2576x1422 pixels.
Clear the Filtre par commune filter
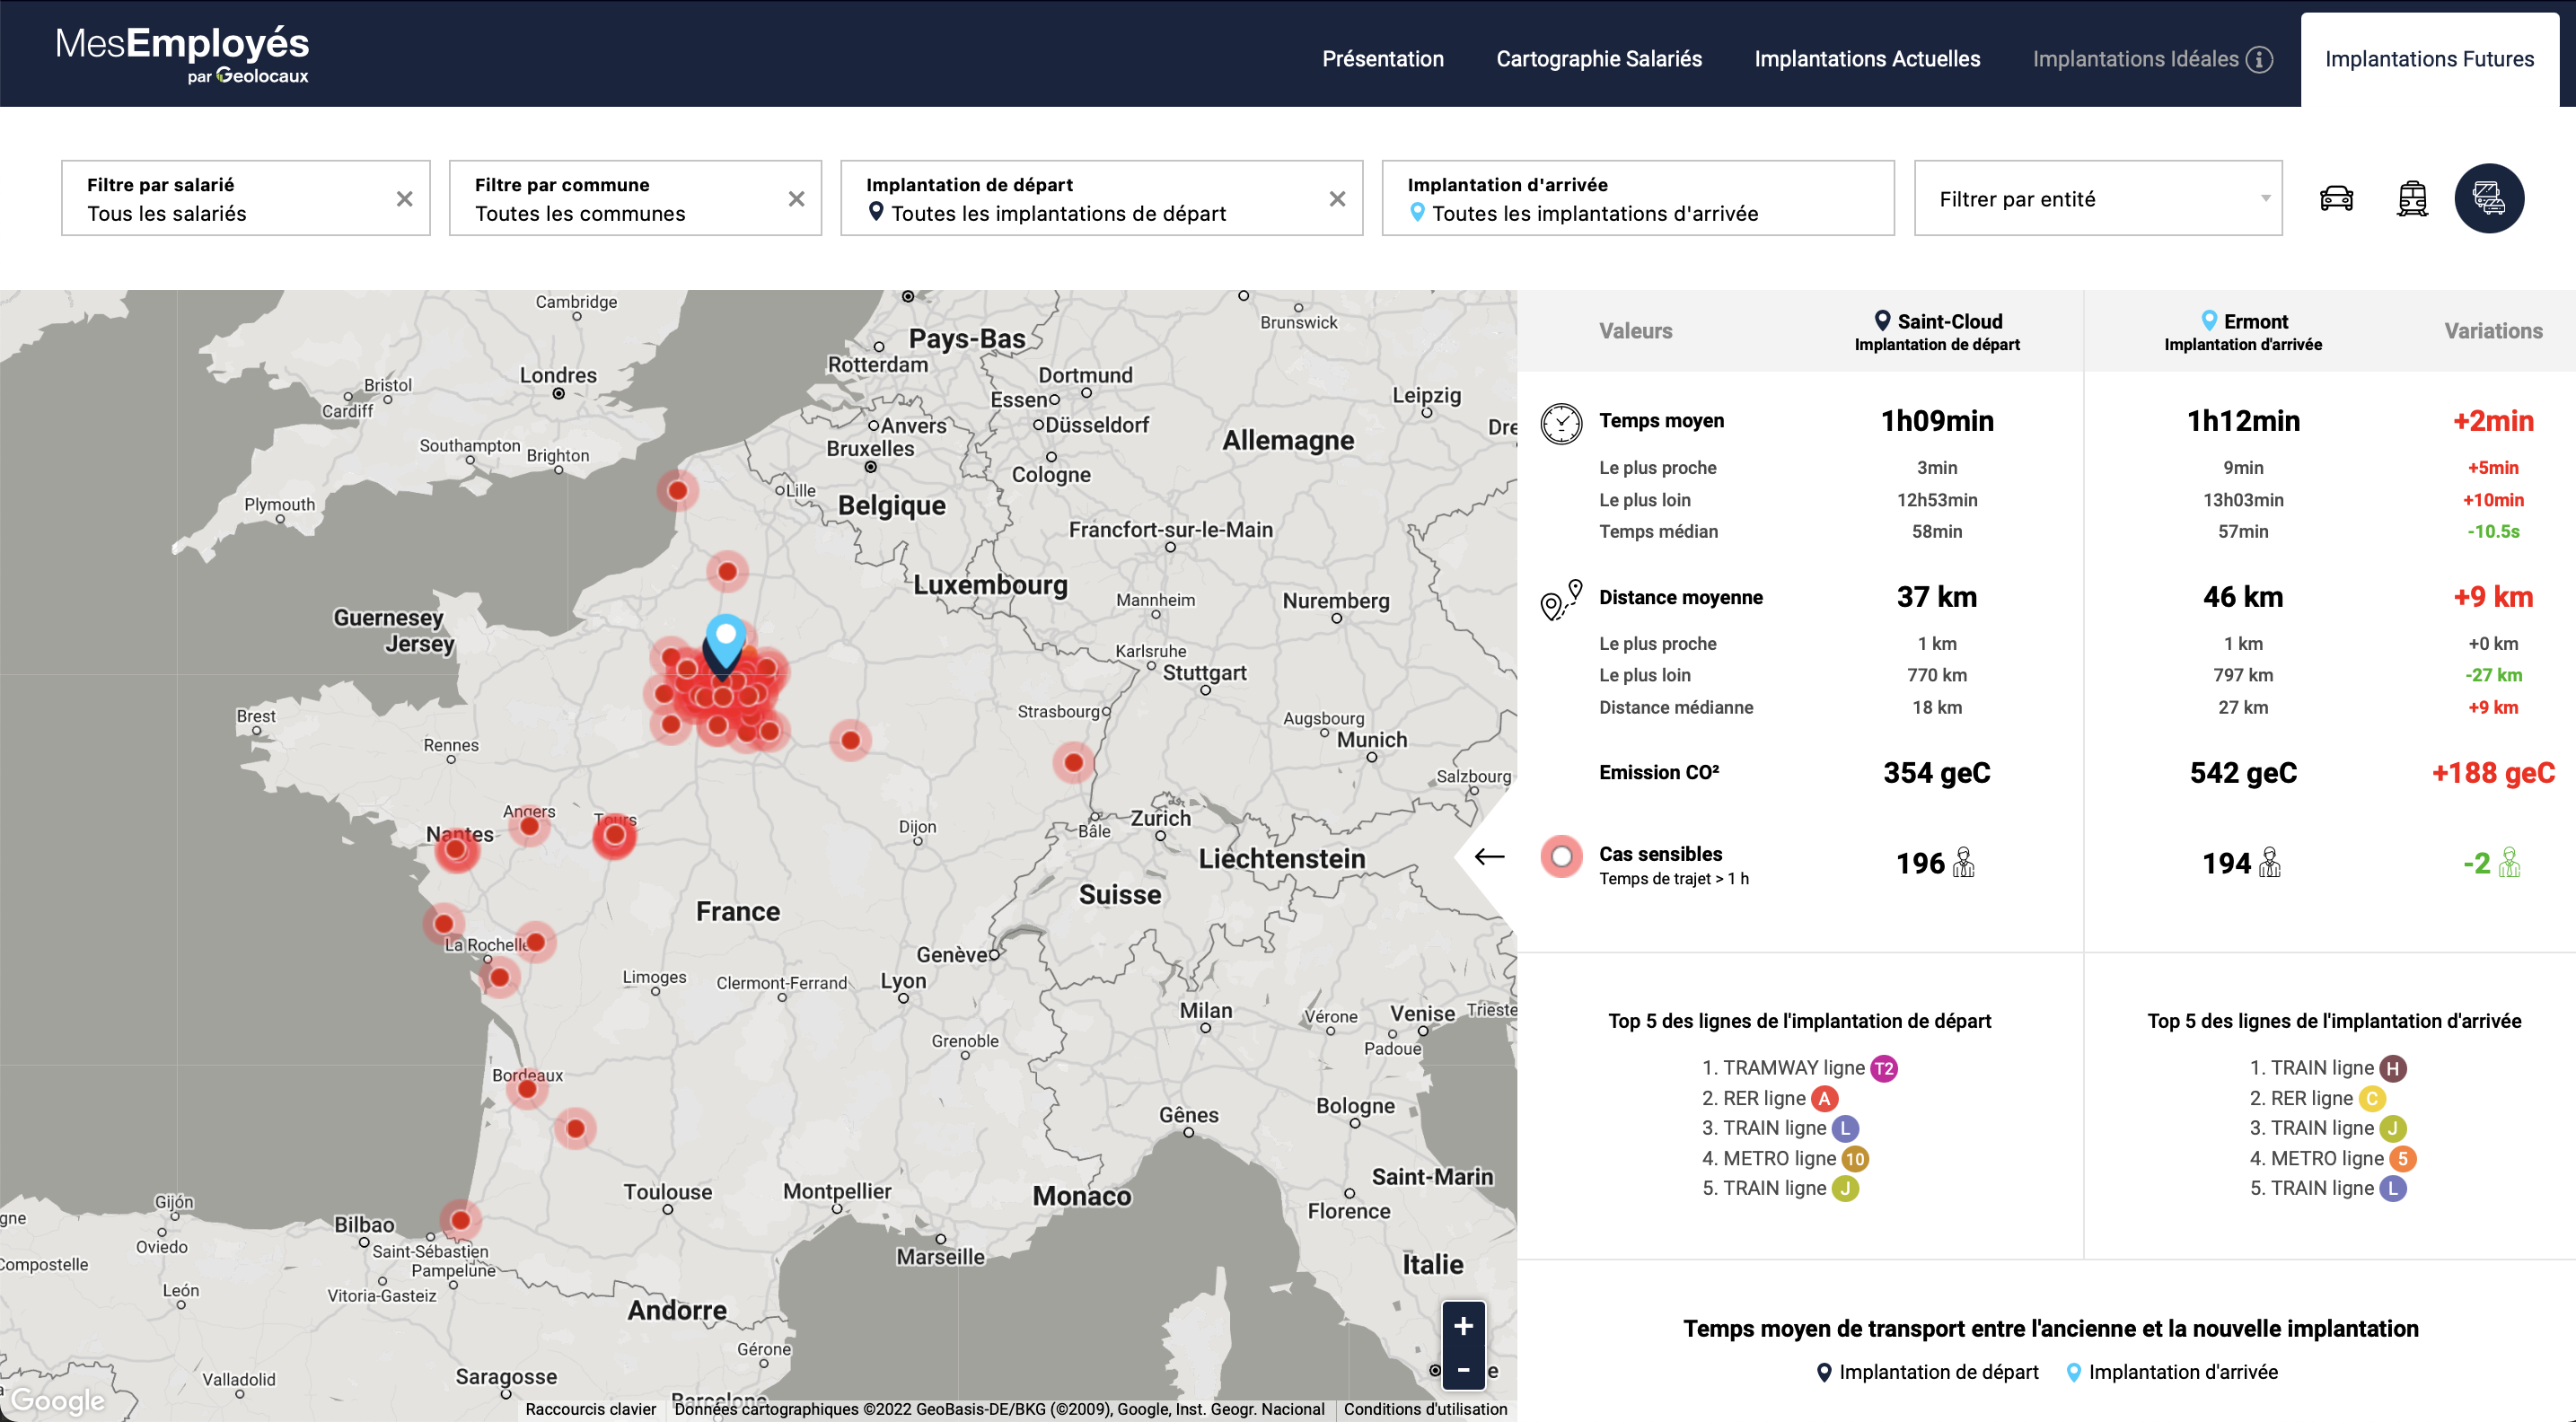point(796,199)
